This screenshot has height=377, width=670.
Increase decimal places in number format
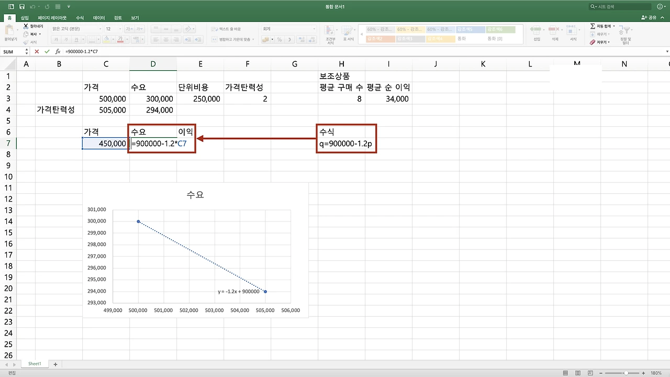pos(300,39)
